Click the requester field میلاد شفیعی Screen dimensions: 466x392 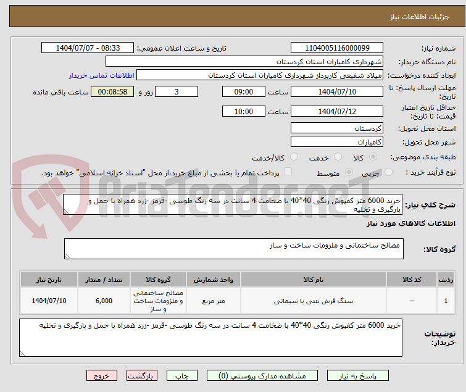tap(260, 75)
